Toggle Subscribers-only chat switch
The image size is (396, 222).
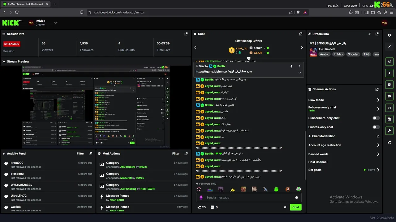tap(376, 118)
